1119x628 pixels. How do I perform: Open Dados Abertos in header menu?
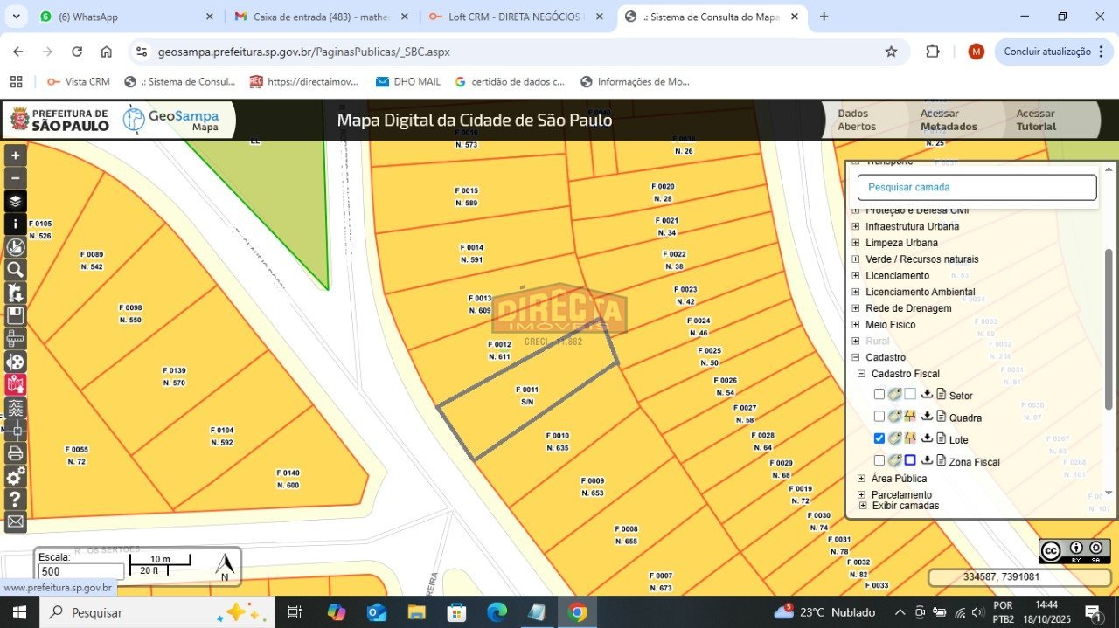pos(857,120)
